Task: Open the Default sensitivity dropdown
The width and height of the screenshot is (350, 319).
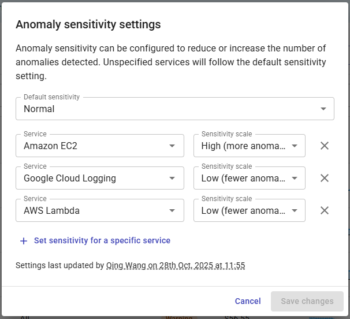Action: point(174,109)
